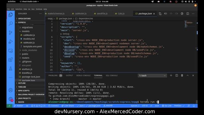Open catModel.js in the file tree
This screenshot has height=115, width=204.
click(x=29, y=35)
